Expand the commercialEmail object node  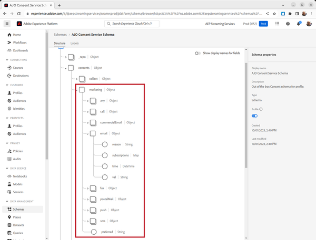coord(87,122)
